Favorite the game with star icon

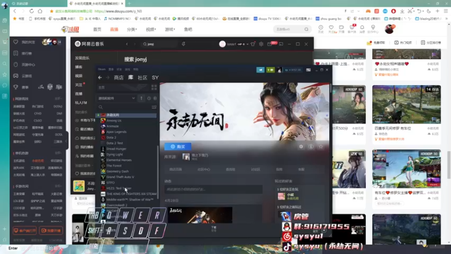[x=321, y=147]
